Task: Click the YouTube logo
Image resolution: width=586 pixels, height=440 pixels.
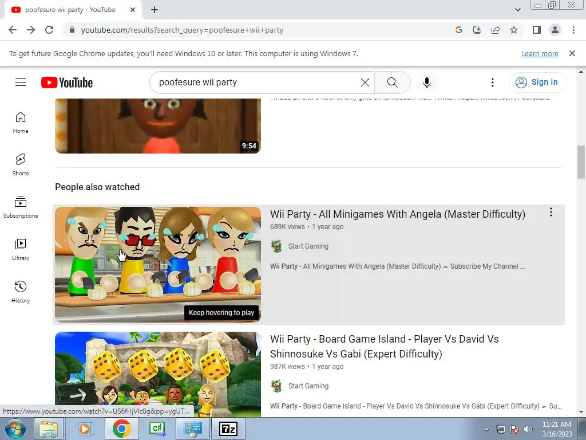Action: 67,82
